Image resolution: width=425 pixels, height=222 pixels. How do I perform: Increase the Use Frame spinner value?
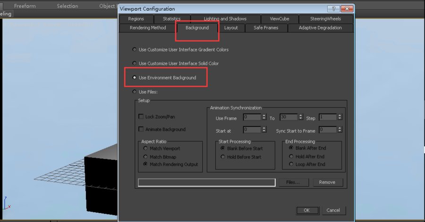pyautogui.click(x=264, y=115)
